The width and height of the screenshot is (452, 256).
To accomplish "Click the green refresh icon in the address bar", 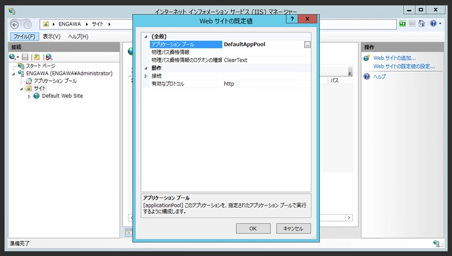I will [403, 24].
